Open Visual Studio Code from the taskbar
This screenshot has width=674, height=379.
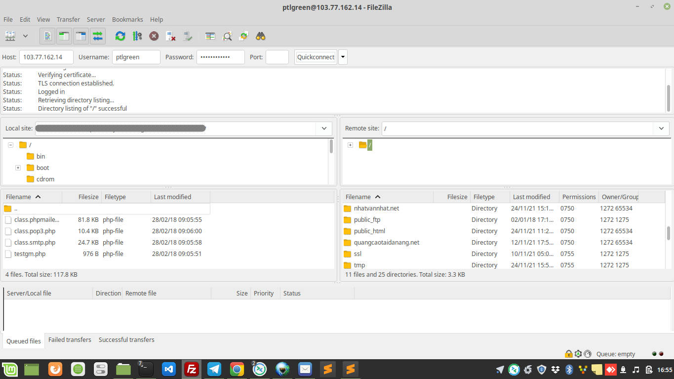tap(169, 369)
